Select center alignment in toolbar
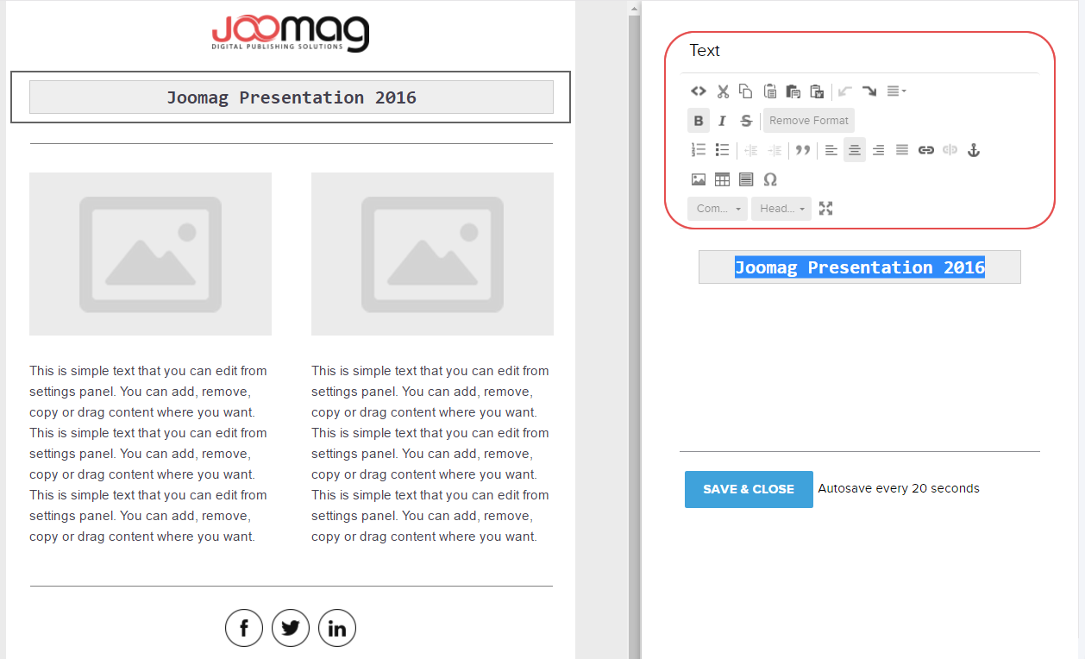 pos(855,150)
